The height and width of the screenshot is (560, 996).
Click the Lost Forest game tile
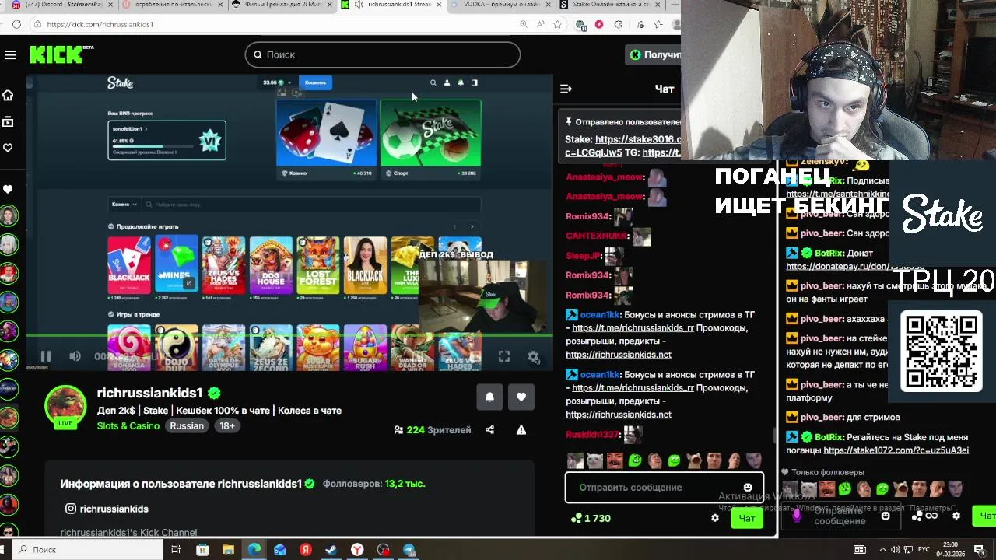tap(317, 267)
